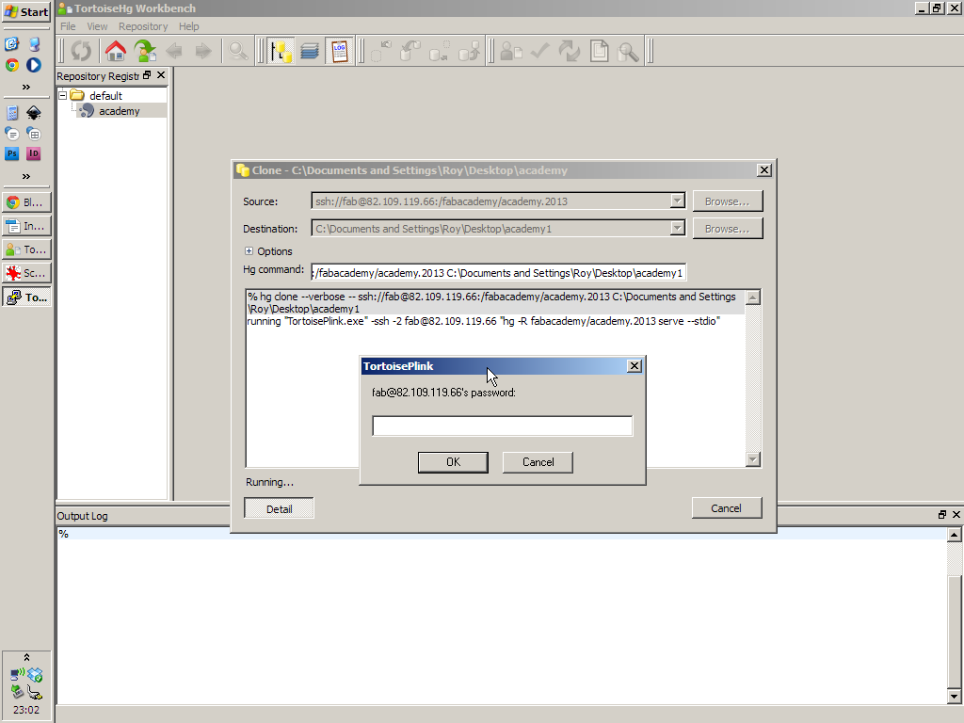Toggle the Output Log clipboard icon

pos(339,51)
